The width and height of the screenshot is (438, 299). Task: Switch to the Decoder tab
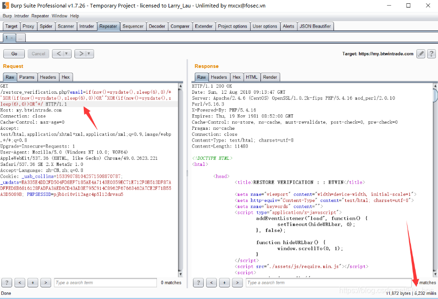pyautogui.click(x=157, y=26)
